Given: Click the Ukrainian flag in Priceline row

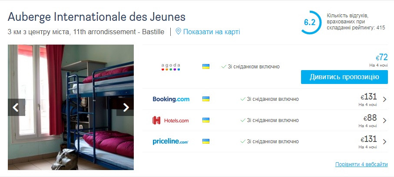Looking at the screenshot, I should click(x=206, y=142).
